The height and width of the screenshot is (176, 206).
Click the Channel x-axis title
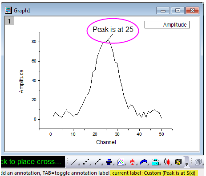click(x=106, y=142)
